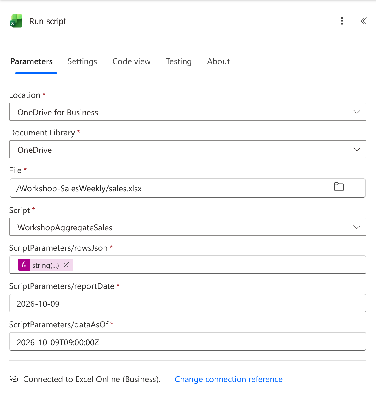Click the reportDate input field
Screen dimensions: 376x419
coord(188,303)
